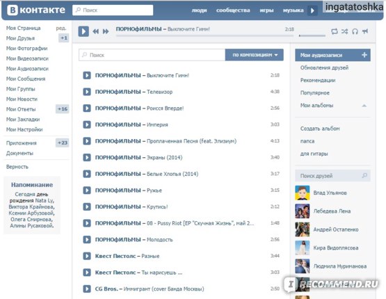Click the ВКонтакте logo
Image resolution: width=386 pixels, height=299 pixels.
click(x=36, y=10)
